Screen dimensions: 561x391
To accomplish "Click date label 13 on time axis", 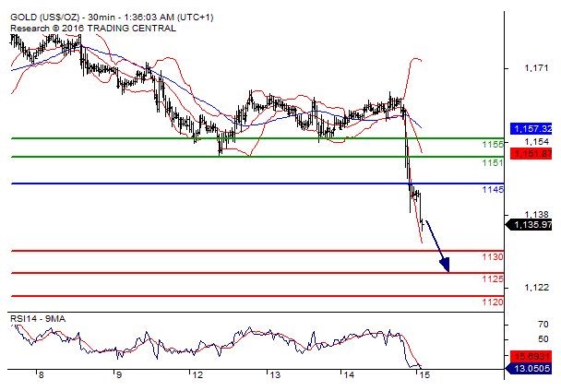I will (x=275, y=375).
